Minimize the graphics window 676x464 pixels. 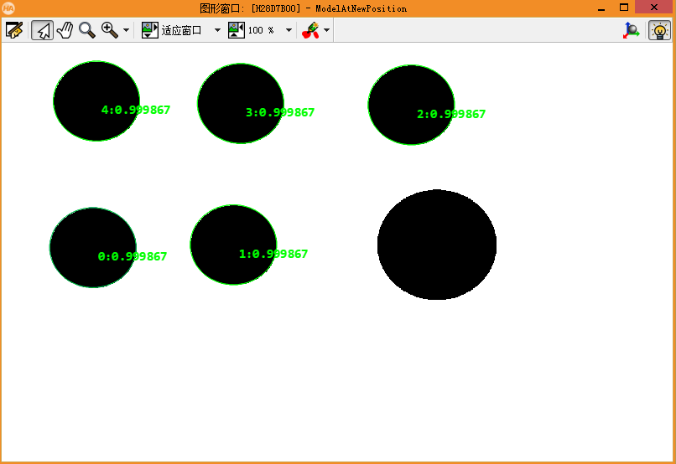(x=601, y=8)
